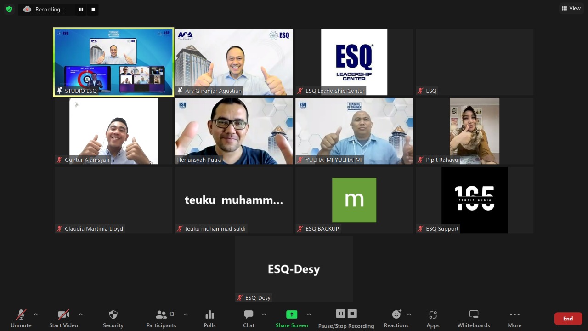The height and width of the screenshot is (331, 588).
Task: Select Heriansyah Putra video tile
Action: (x=234, y=131)
